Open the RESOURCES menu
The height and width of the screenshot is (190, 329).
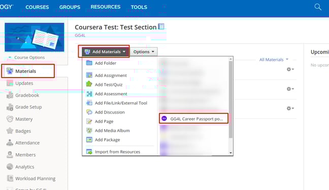(106, 7)
